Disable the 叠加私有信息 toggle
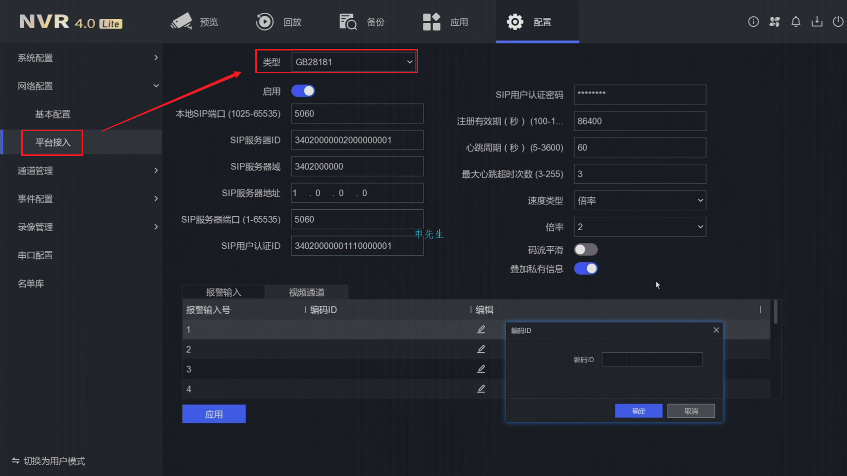Screen dimensions: 847x476 pyautogui.click(x=586, y=268)
